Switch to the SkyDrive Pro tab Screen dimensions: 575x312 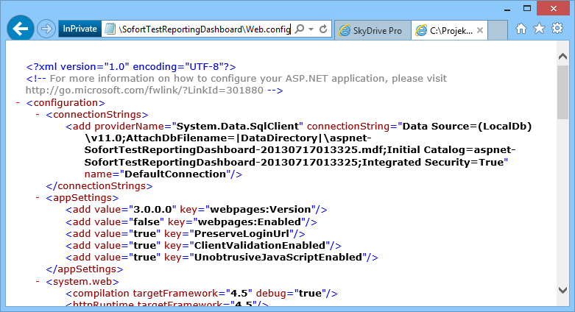coord(372,31)
